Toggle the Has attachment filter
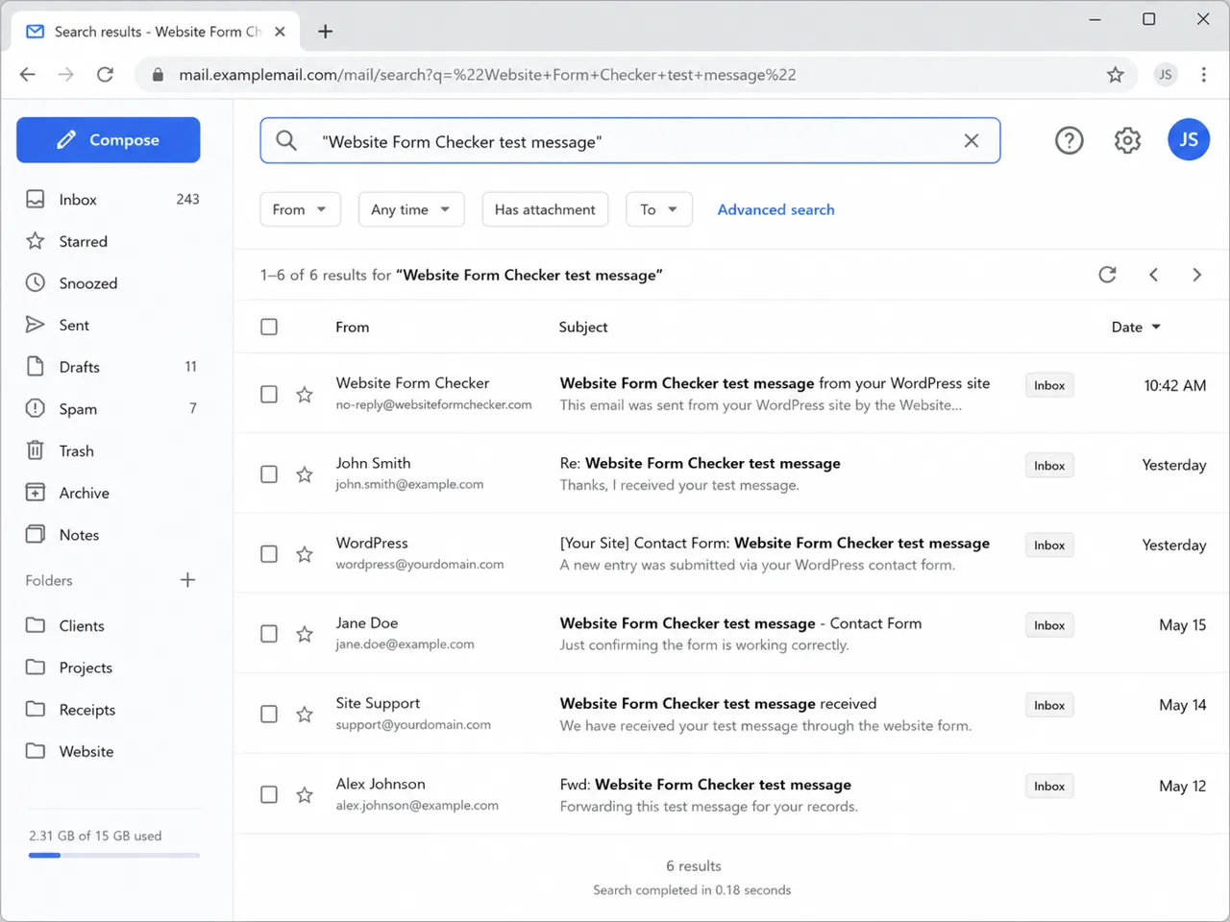Viewport: 1230px width, 922px height. [x=545, y=209]
